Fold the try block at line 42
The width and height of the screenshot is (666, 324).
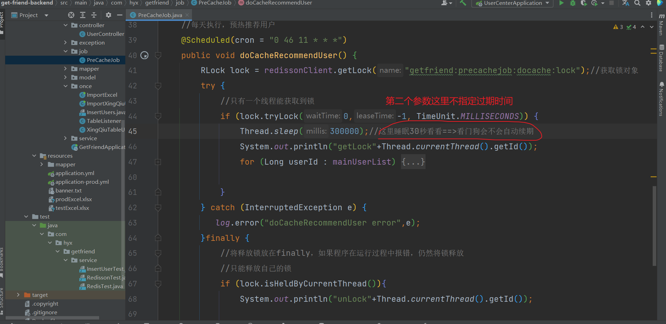(158, 86)
